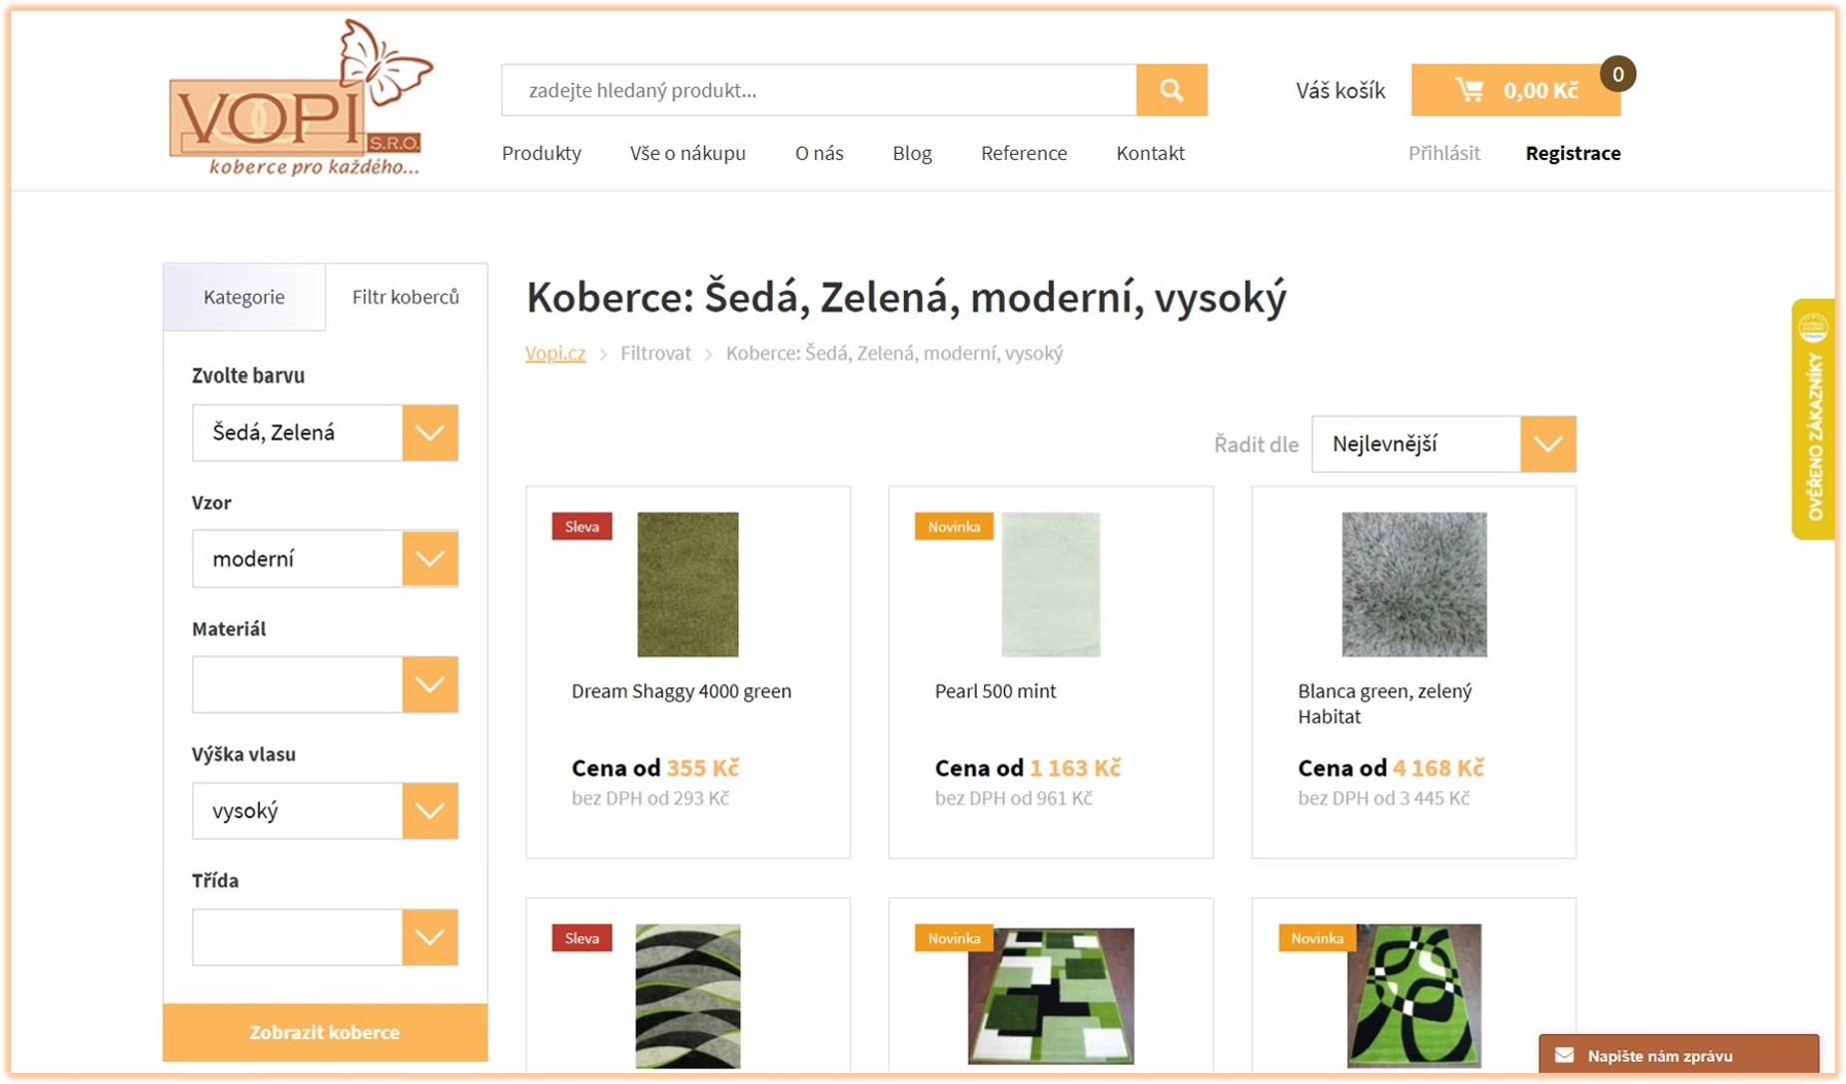Click the Zobrazit koberce button
The width and height of the screenshot is (1846, 1084).
point(325,1032)
